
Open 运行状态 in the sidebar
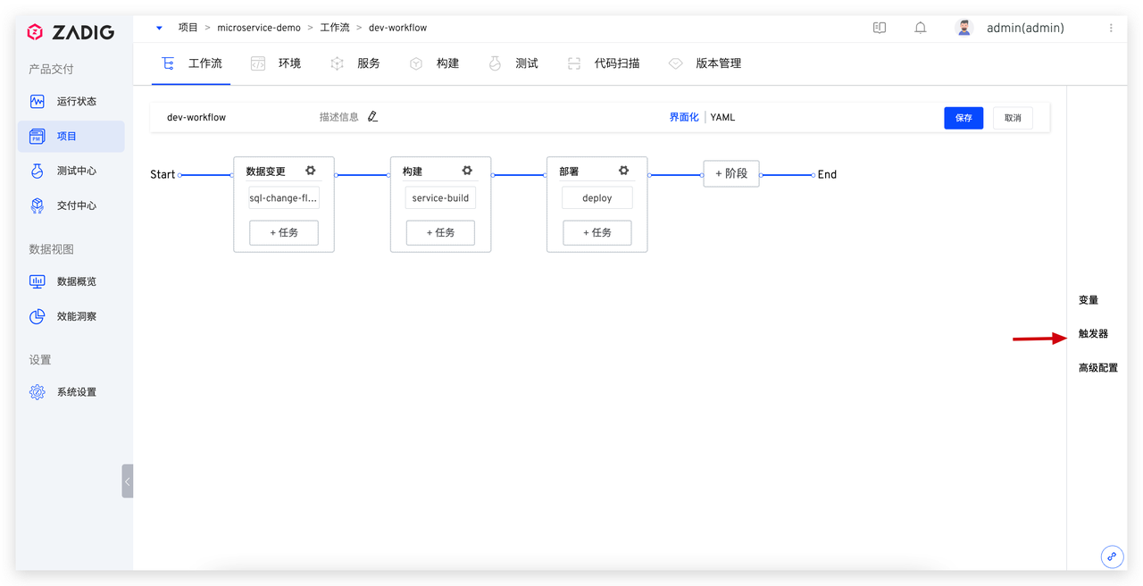tap(77, 101)
